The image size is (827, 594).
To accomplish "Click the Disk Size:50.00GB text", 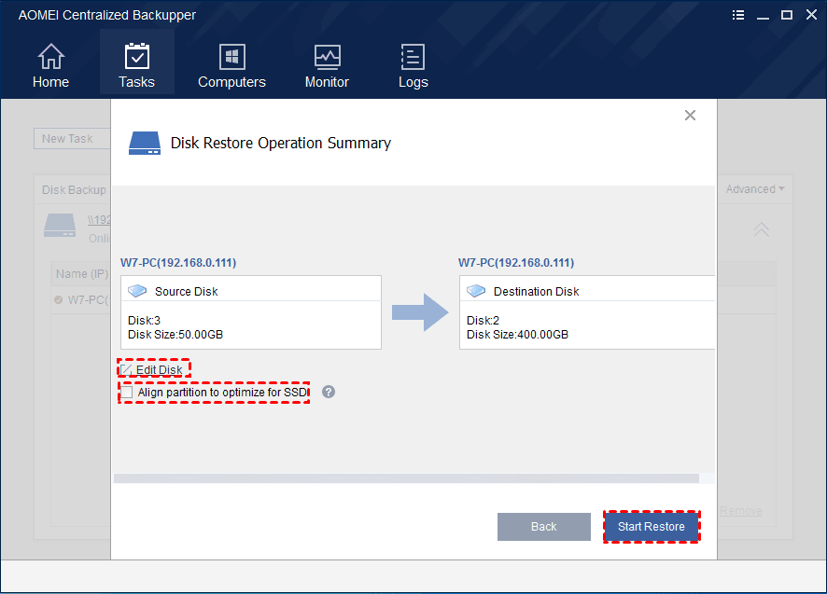I will [x=175, y=335].
